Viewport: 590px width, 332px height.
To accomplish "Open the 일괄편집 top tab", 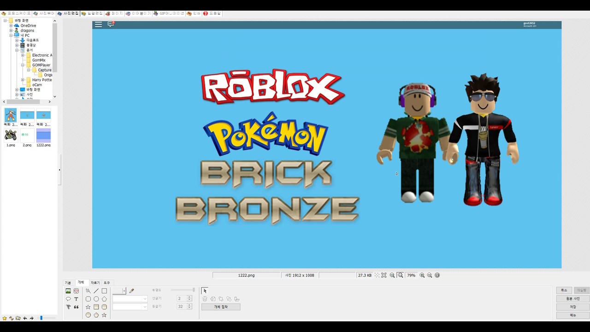I will coord(92,13).
